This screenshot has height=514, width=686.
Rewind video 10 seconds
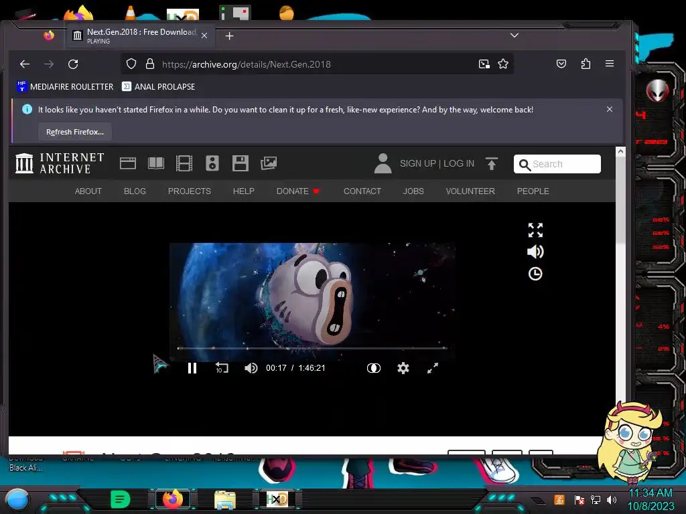coord(222,368)
